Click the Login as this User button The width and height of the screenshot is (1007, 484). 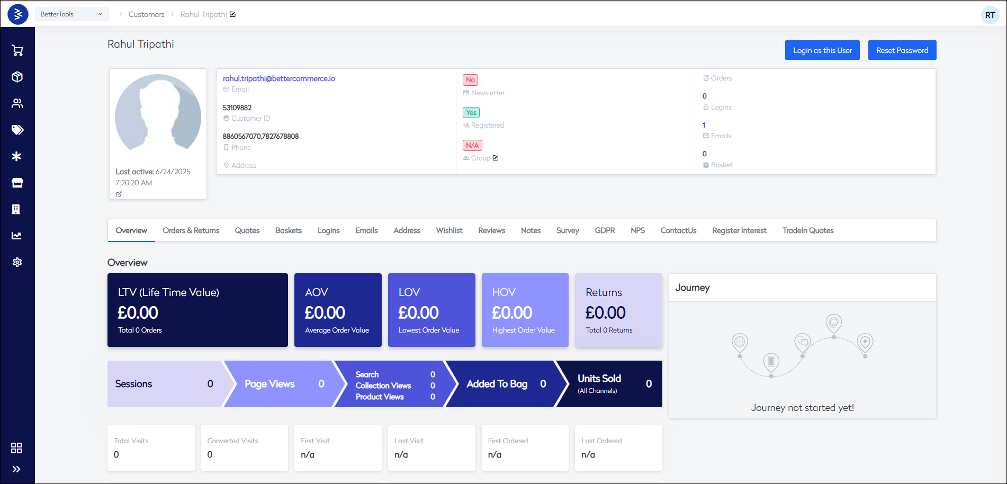pyautogui.click(x=822, y=50)
